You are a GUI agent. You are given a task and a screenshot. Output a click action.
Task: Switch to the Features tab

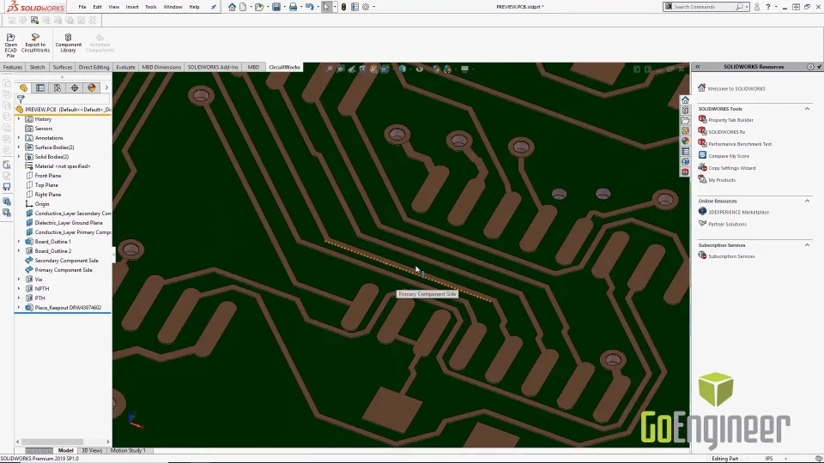pyautogui.click(x=13, y=67)
